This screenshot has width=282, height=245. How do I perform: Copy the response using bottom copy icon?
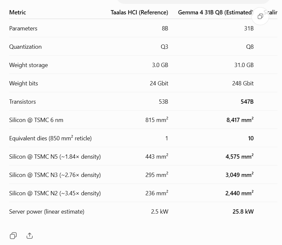pyautogui.click(x=13, y=236)
